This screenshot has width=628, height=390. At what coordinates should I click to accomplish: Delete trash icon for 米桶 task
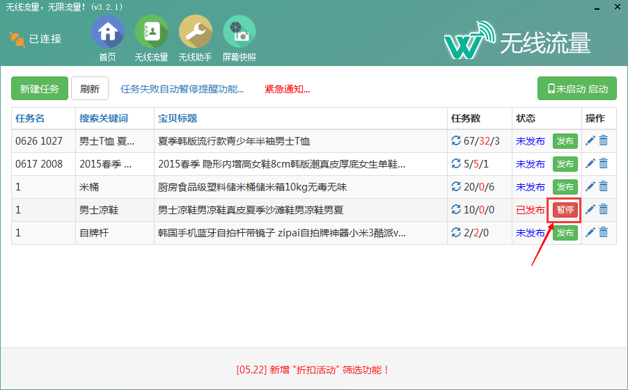click(604, 186)
